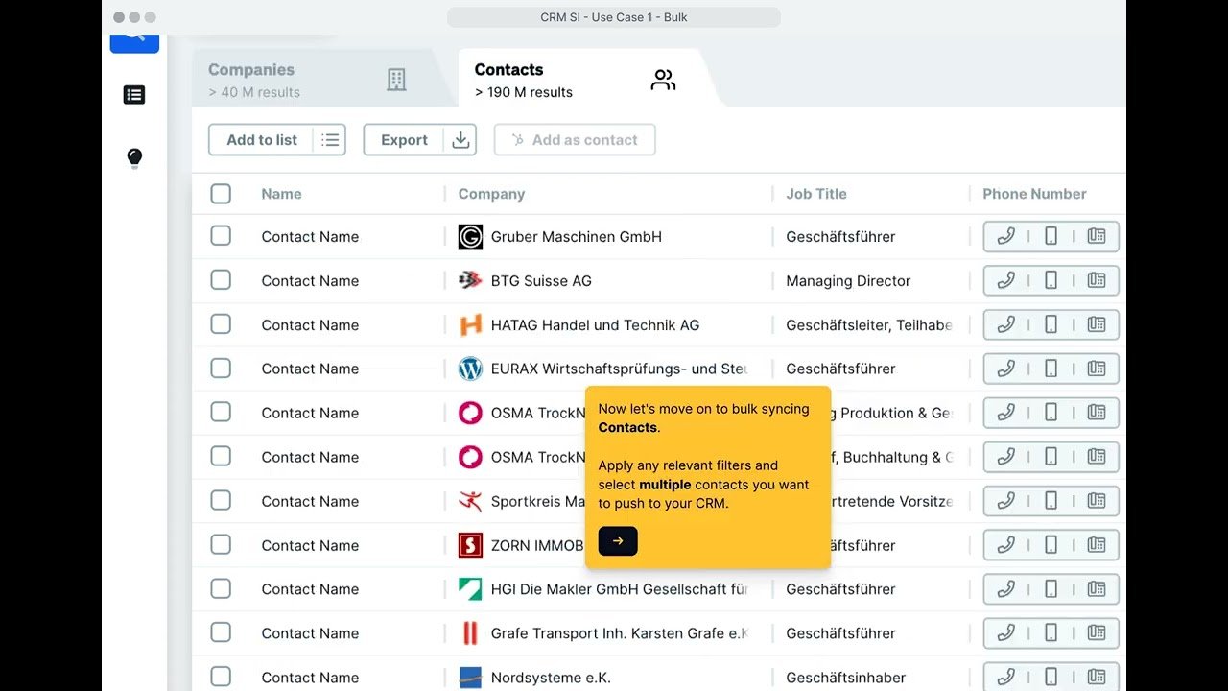This screenshot has width=1228, height=691.
Task: Click the Nordsysteme e.K. company logo
Action: click(470, 678)
